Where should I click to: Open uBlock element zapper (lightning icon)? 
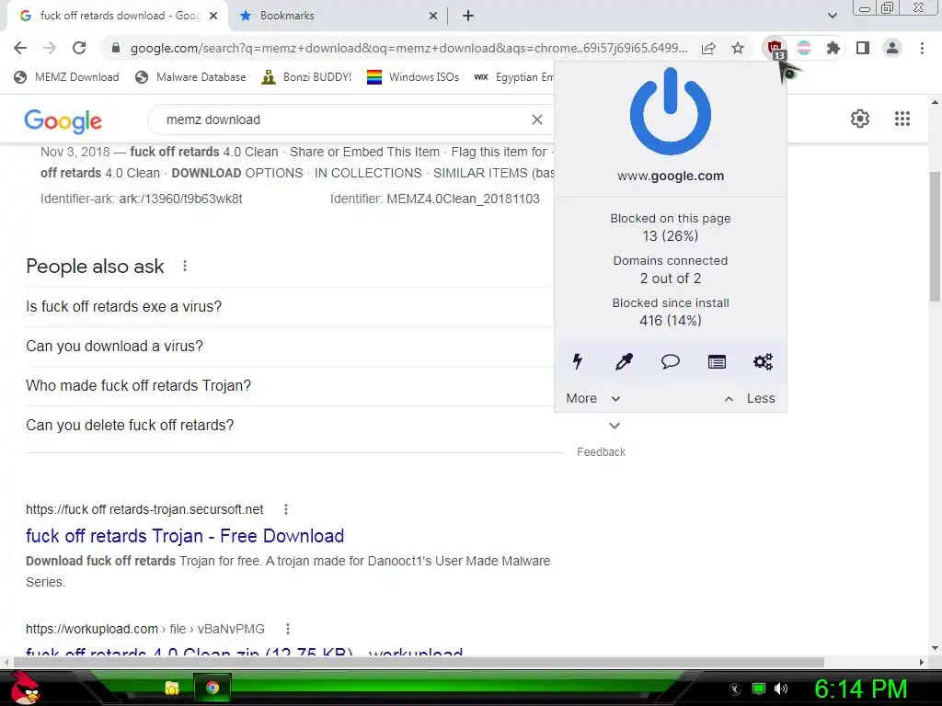[x=578, y=361]
